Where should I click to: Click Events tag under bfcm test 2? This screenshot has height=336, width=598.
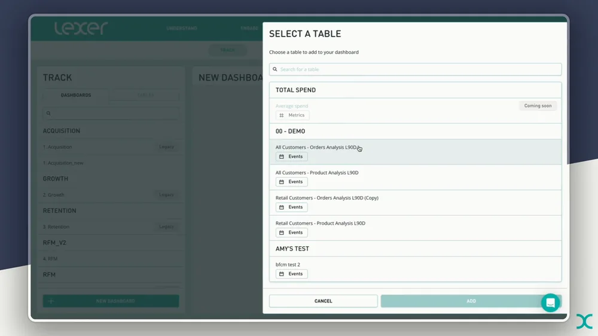291,274
